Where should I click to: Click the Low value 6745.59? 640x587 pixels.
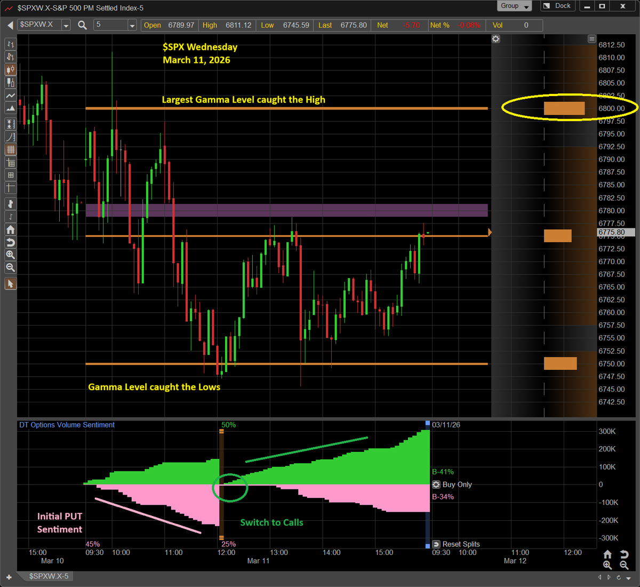tap(296, 25)
